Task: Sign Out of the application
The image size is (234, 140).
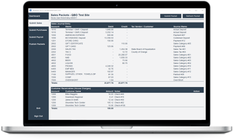Action: 39,116
